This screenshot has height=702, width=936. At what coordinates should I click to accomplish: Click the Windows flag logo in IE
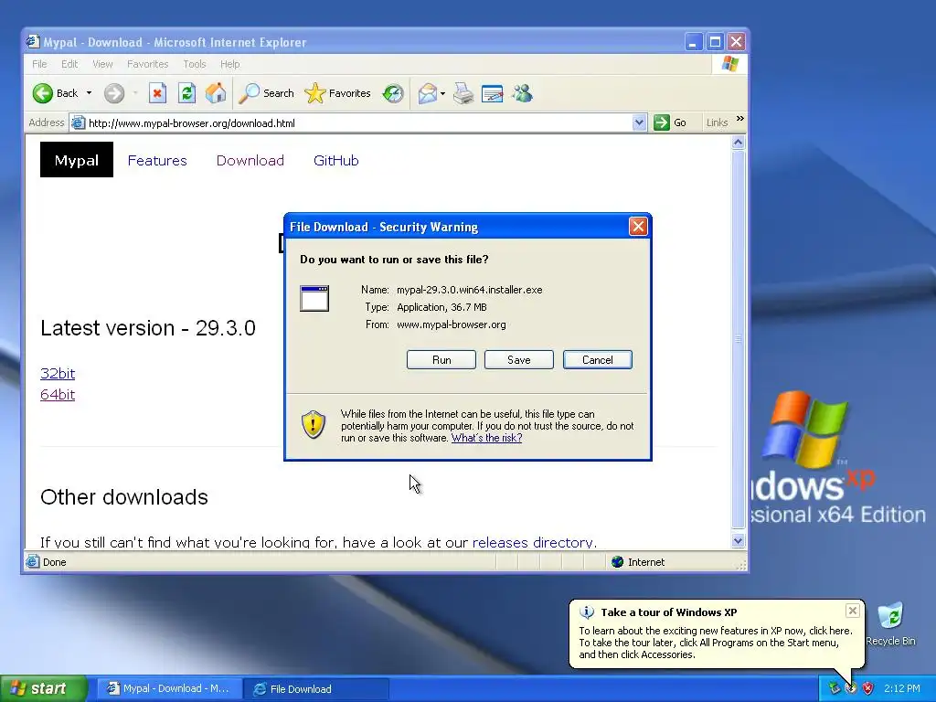coord(729,64)
